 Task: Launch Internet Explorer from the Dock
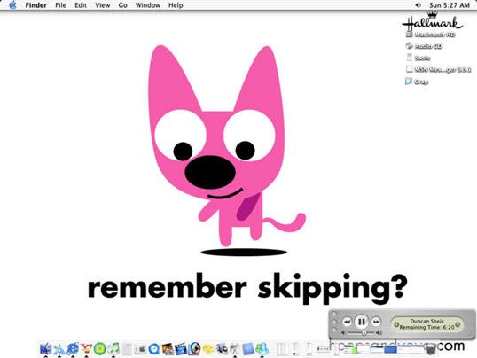[x=73, y=348]
